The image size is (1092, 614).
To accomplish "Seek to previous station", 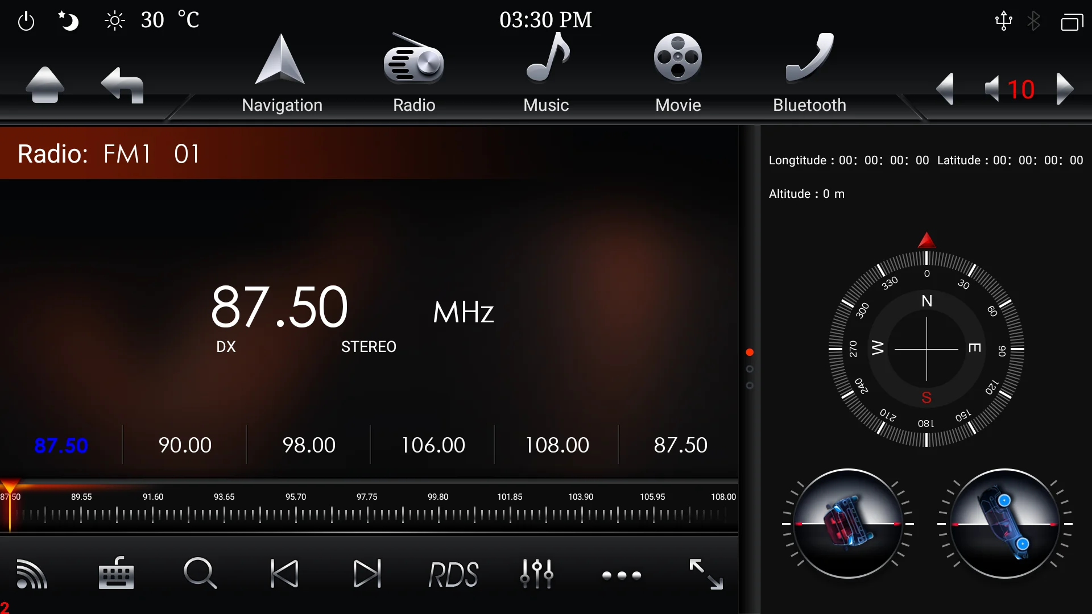I will click(x=284, y=574).
